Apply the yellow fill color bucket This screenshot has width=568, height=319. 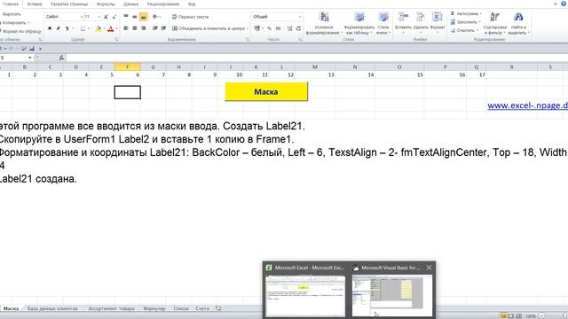click(x=99, y=28)
